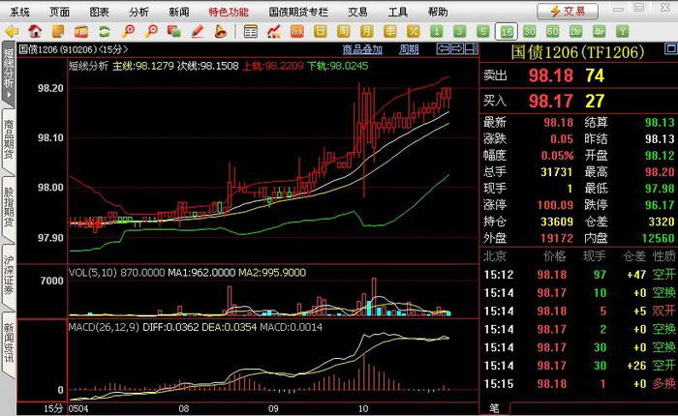Viewport: 678px width, 416px height.
Task: Switch to 5-minute chart icon
Action: (483, 32)
